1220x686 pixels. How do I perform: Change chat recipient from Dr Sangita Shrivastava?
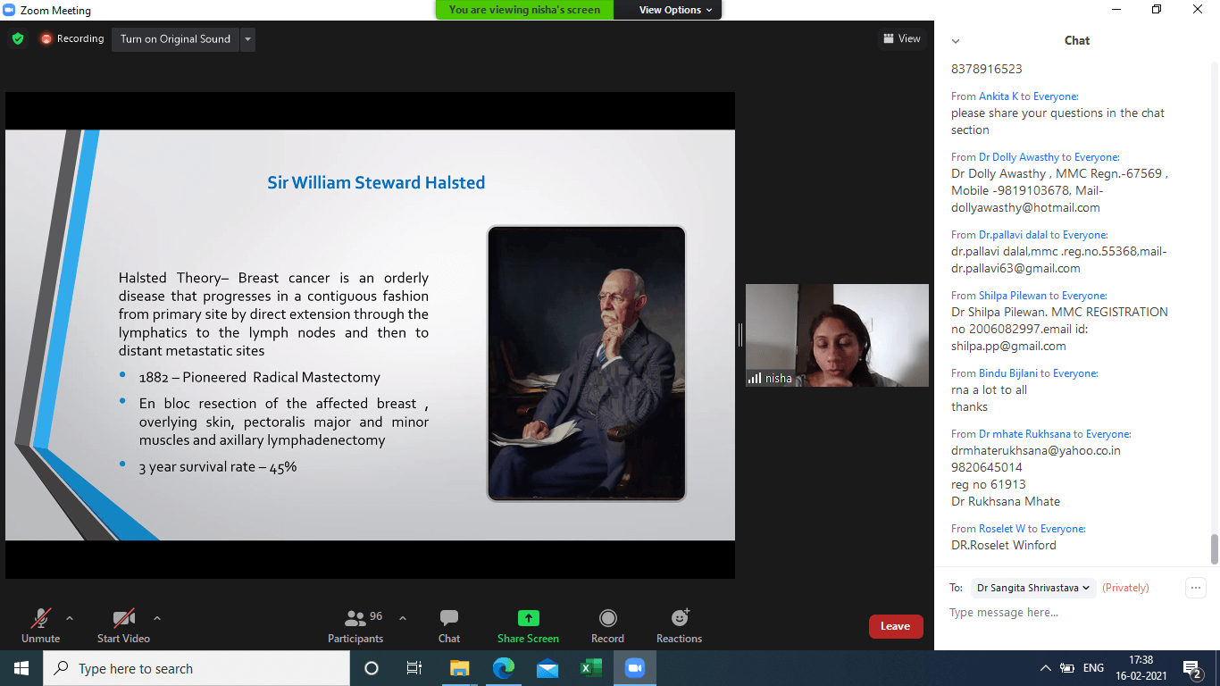1033,588
